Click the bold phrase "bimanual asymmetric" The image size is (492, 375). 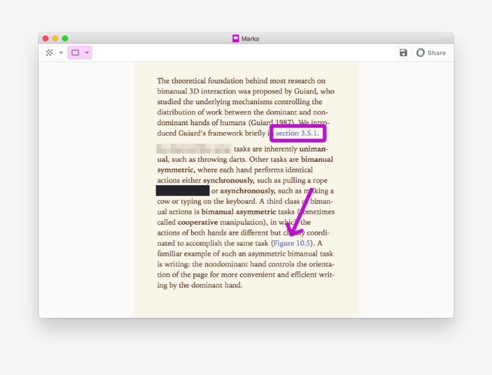coord(239,212)
